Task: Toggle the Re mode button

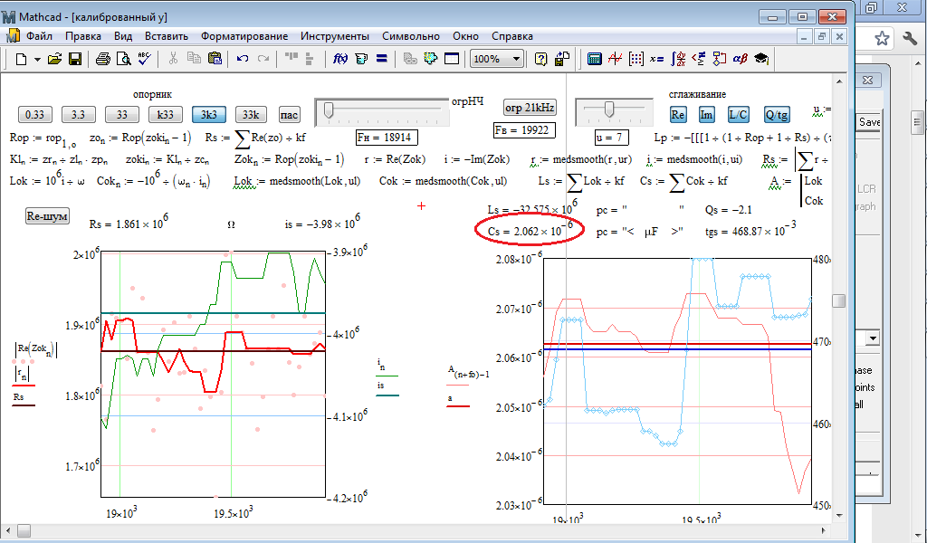Action: (x=678, y=114)
